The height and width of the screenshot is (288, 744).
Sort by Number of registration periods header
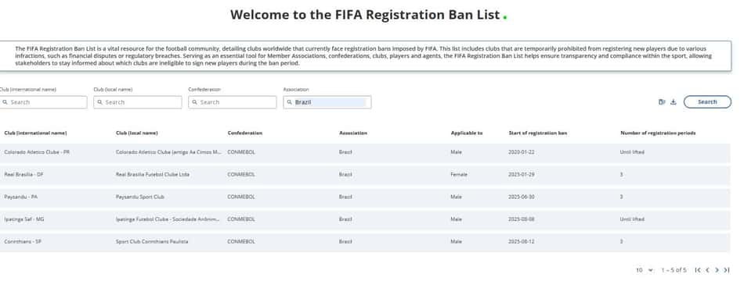[658, 133]
